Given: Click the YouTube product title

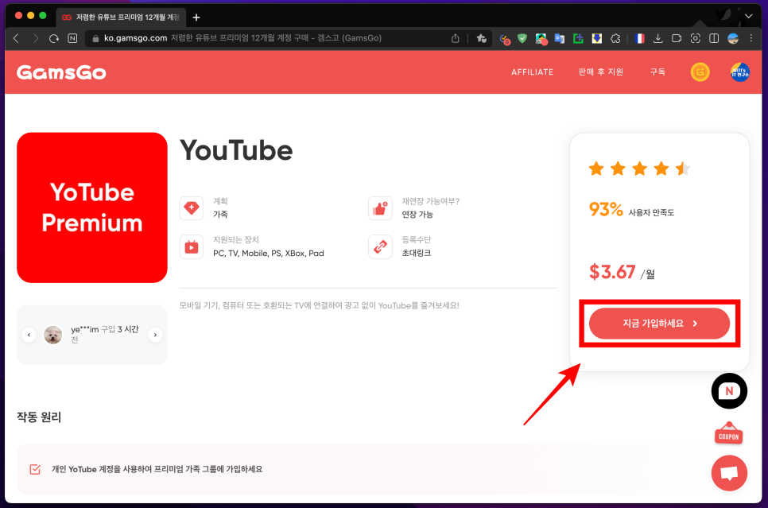Looking at the screenshot, I should [x=236, y=150].
